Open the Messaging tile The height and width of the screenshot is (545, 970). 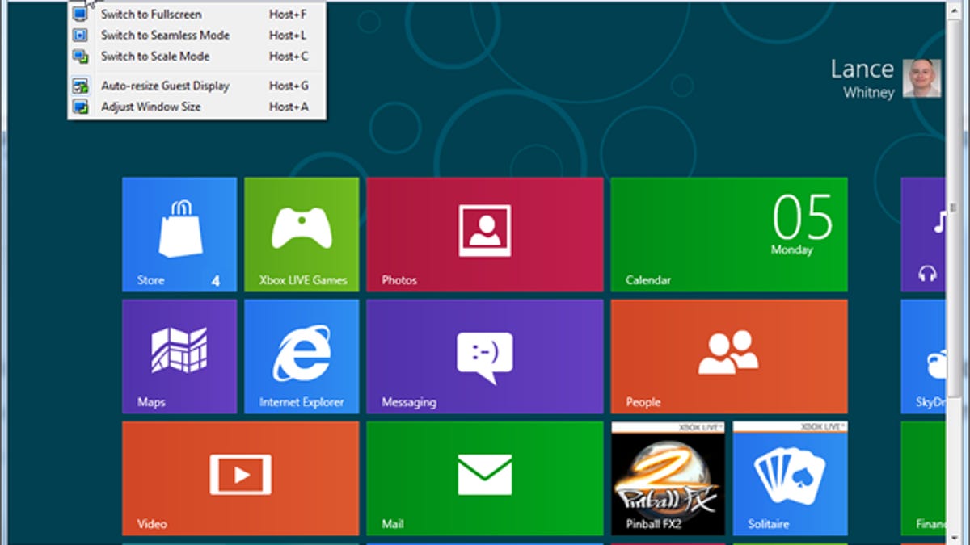click(484, 356)
